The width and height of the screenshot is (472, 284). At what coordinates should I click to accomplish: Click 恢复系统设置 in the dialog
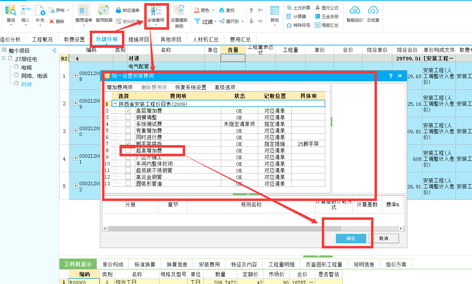191,87
